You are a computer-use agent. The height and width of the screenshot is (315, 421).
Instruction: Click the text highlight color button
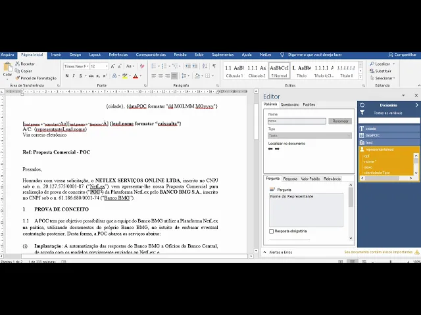click(x=124, y=76)
